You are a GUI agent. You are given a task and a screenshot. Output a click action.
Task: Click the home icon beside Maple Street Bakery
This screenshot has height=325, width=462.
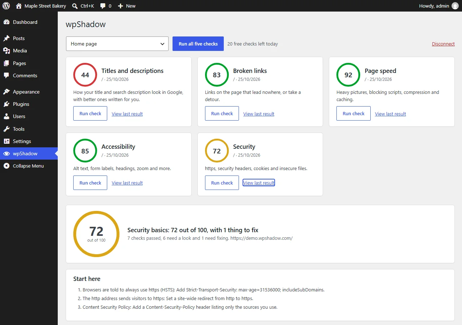(19, 6)
